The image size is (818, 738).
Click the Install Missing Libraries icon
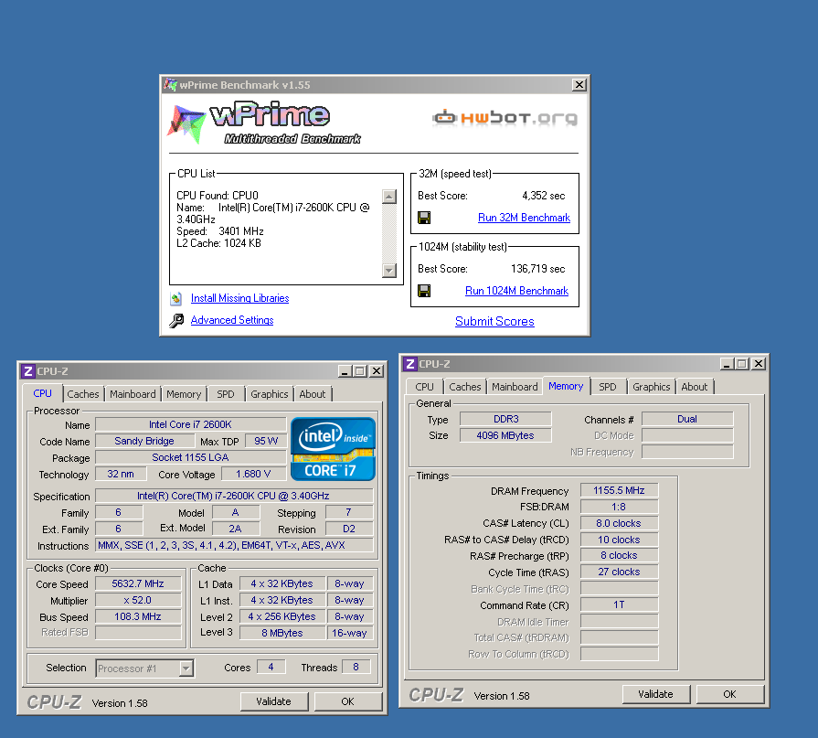(x=176, y=298)
